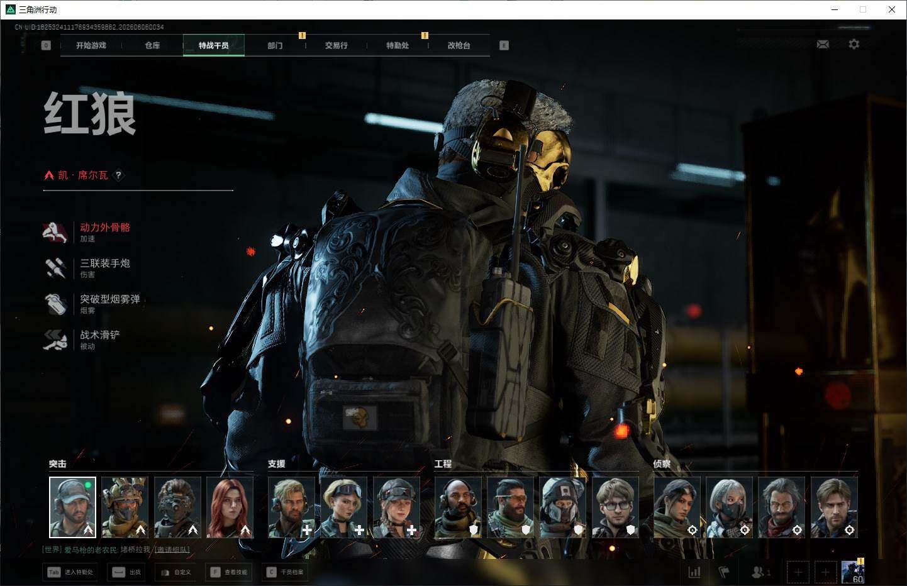
Task: Click the flags icon in bottom bar
Action: click(x=724, y=572)
